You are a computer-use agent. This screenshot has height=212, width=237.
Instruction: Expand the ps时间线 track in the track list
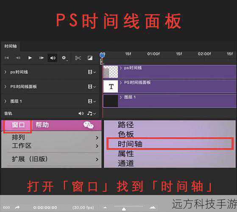pos(5,72)
